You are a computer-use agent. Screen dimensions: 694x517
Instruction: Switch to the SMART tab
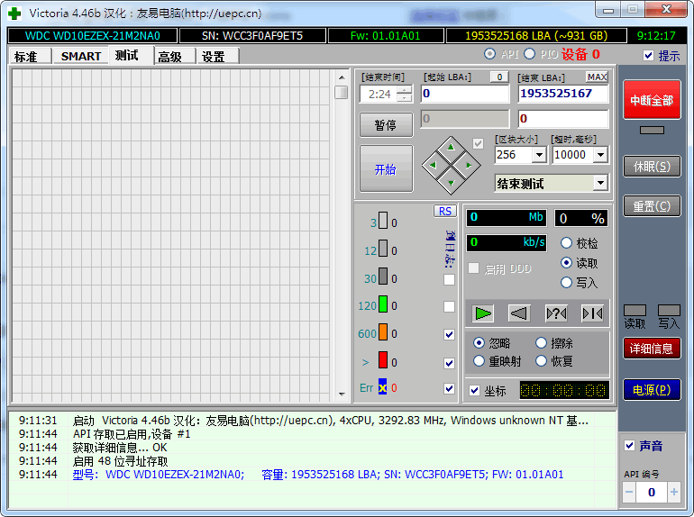pyautogui.click(x=81, y=57)
